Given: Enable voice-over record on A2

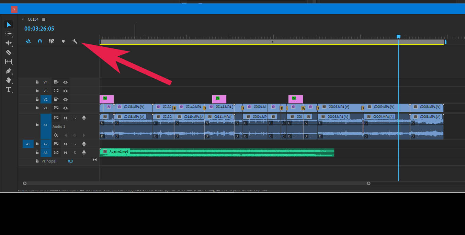Looking at the screenshot, I should tap(84, 144).
